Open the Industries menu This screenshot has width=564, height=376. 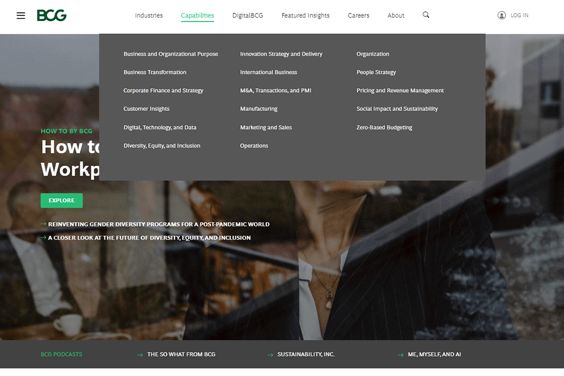149,15
